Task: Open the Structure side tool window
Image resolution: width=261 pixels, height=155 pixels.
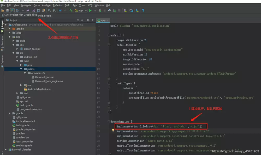Action: (2, 43)
